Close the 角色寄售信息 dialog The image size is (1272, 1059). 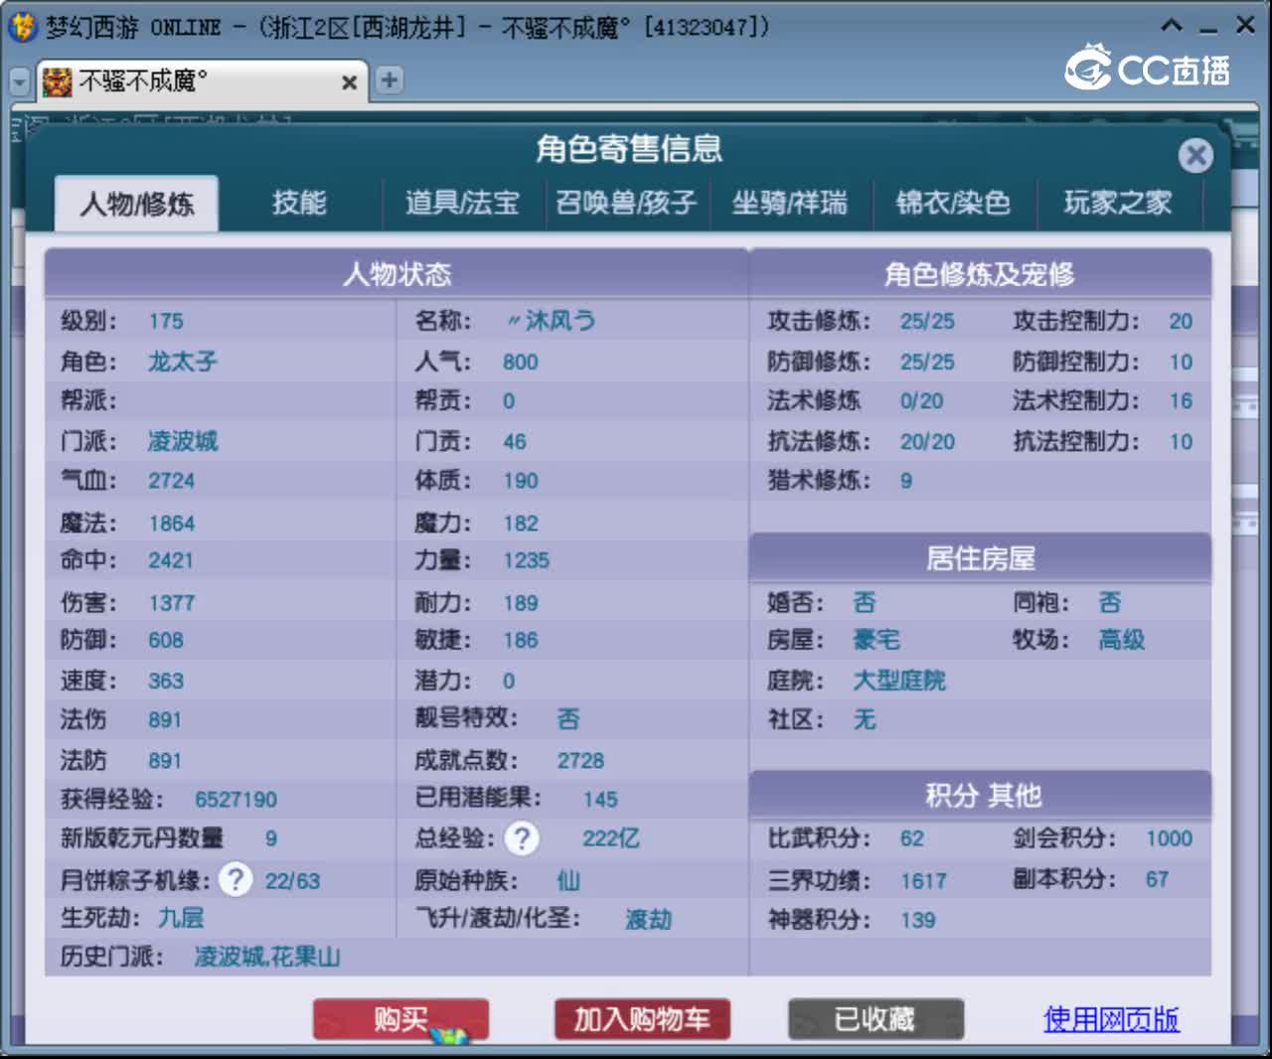click(1195, 155)
